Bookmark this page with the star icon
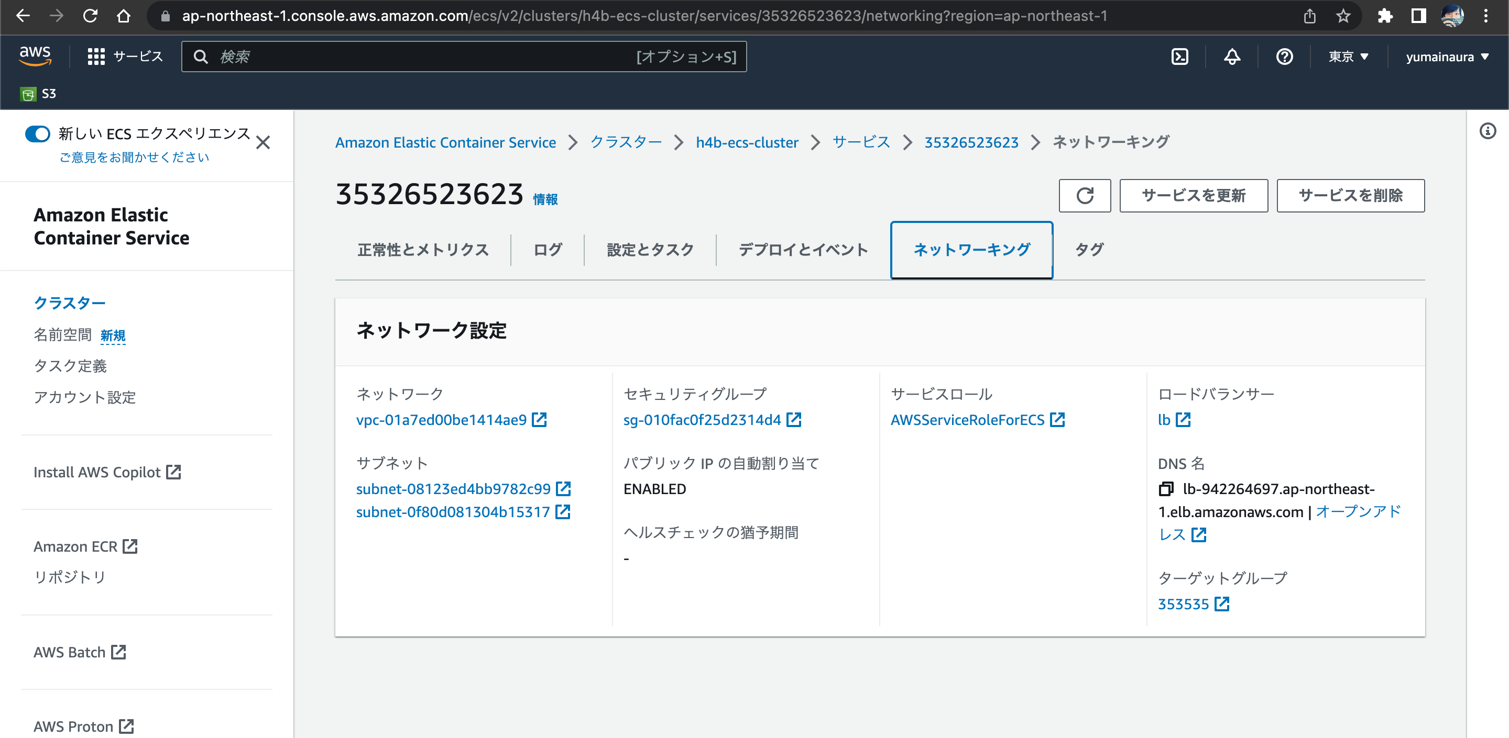The width and height of the screenshot is (1509, 738). point(1343,16)
